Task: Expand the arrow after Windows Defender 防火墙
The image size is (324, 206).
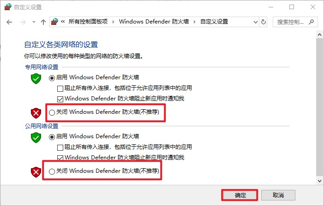Action: (x=194, y=22)
